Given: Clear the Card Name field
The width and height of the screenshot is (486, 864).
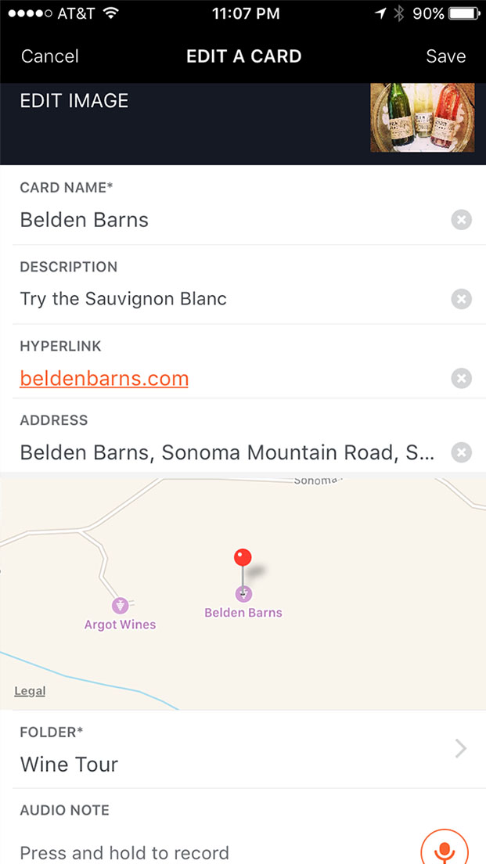Looking at the screenshot, I should (462, 220).
